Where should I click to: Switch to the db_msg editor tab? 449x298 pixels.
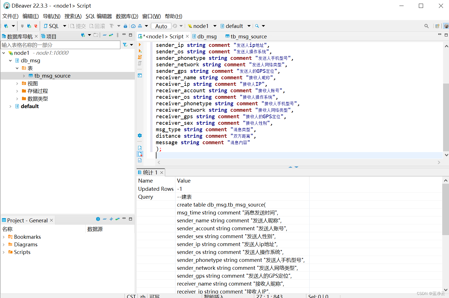205,36
